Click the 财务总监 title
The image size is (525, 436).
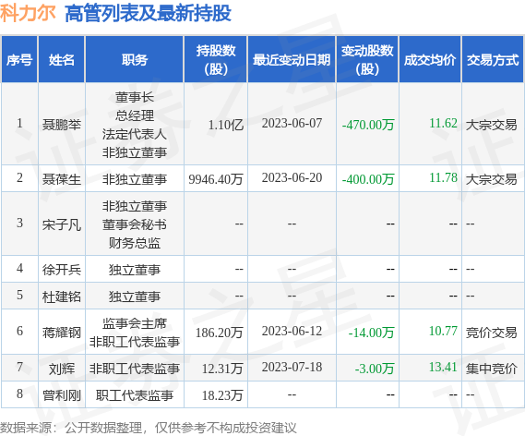[x=135, y=243]
